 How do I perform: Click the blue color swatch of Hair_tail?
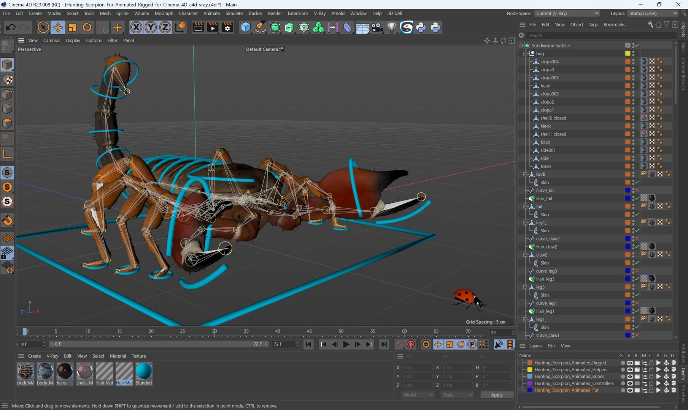pos(628,199)
